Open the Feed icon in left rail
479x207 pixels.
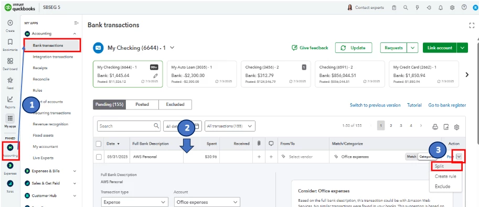[x=10, y=80]
